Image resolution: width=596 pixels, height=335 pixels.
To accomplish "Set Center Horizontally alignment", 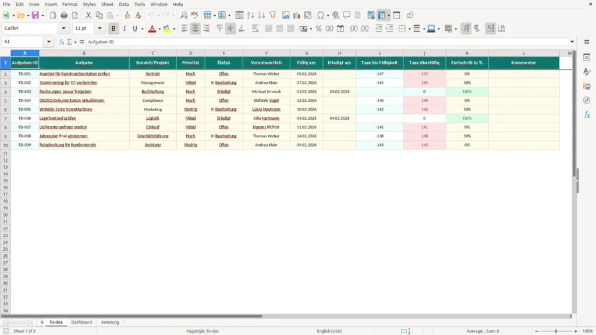I will click(196, 28).
